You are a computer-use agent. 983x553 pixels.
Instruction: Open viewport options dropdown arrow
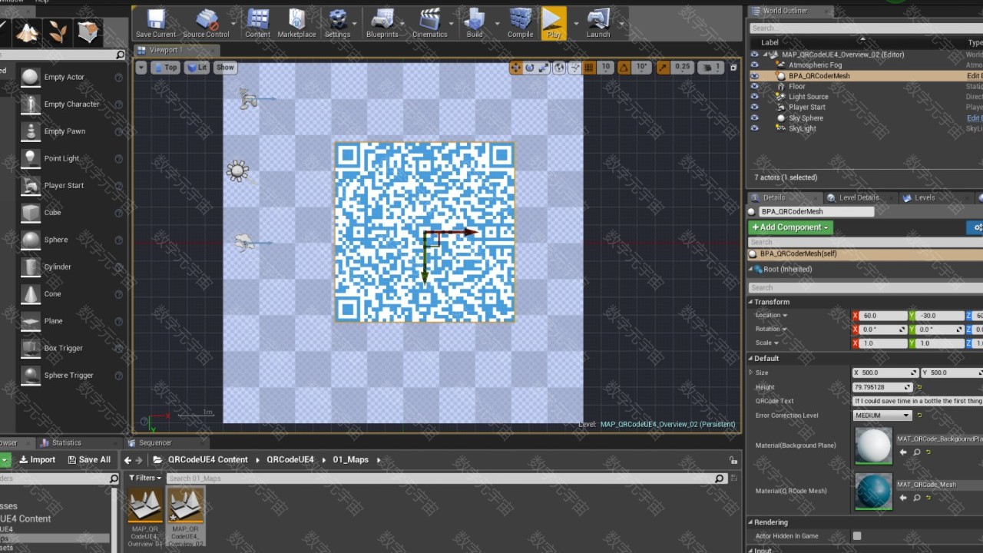141,68
